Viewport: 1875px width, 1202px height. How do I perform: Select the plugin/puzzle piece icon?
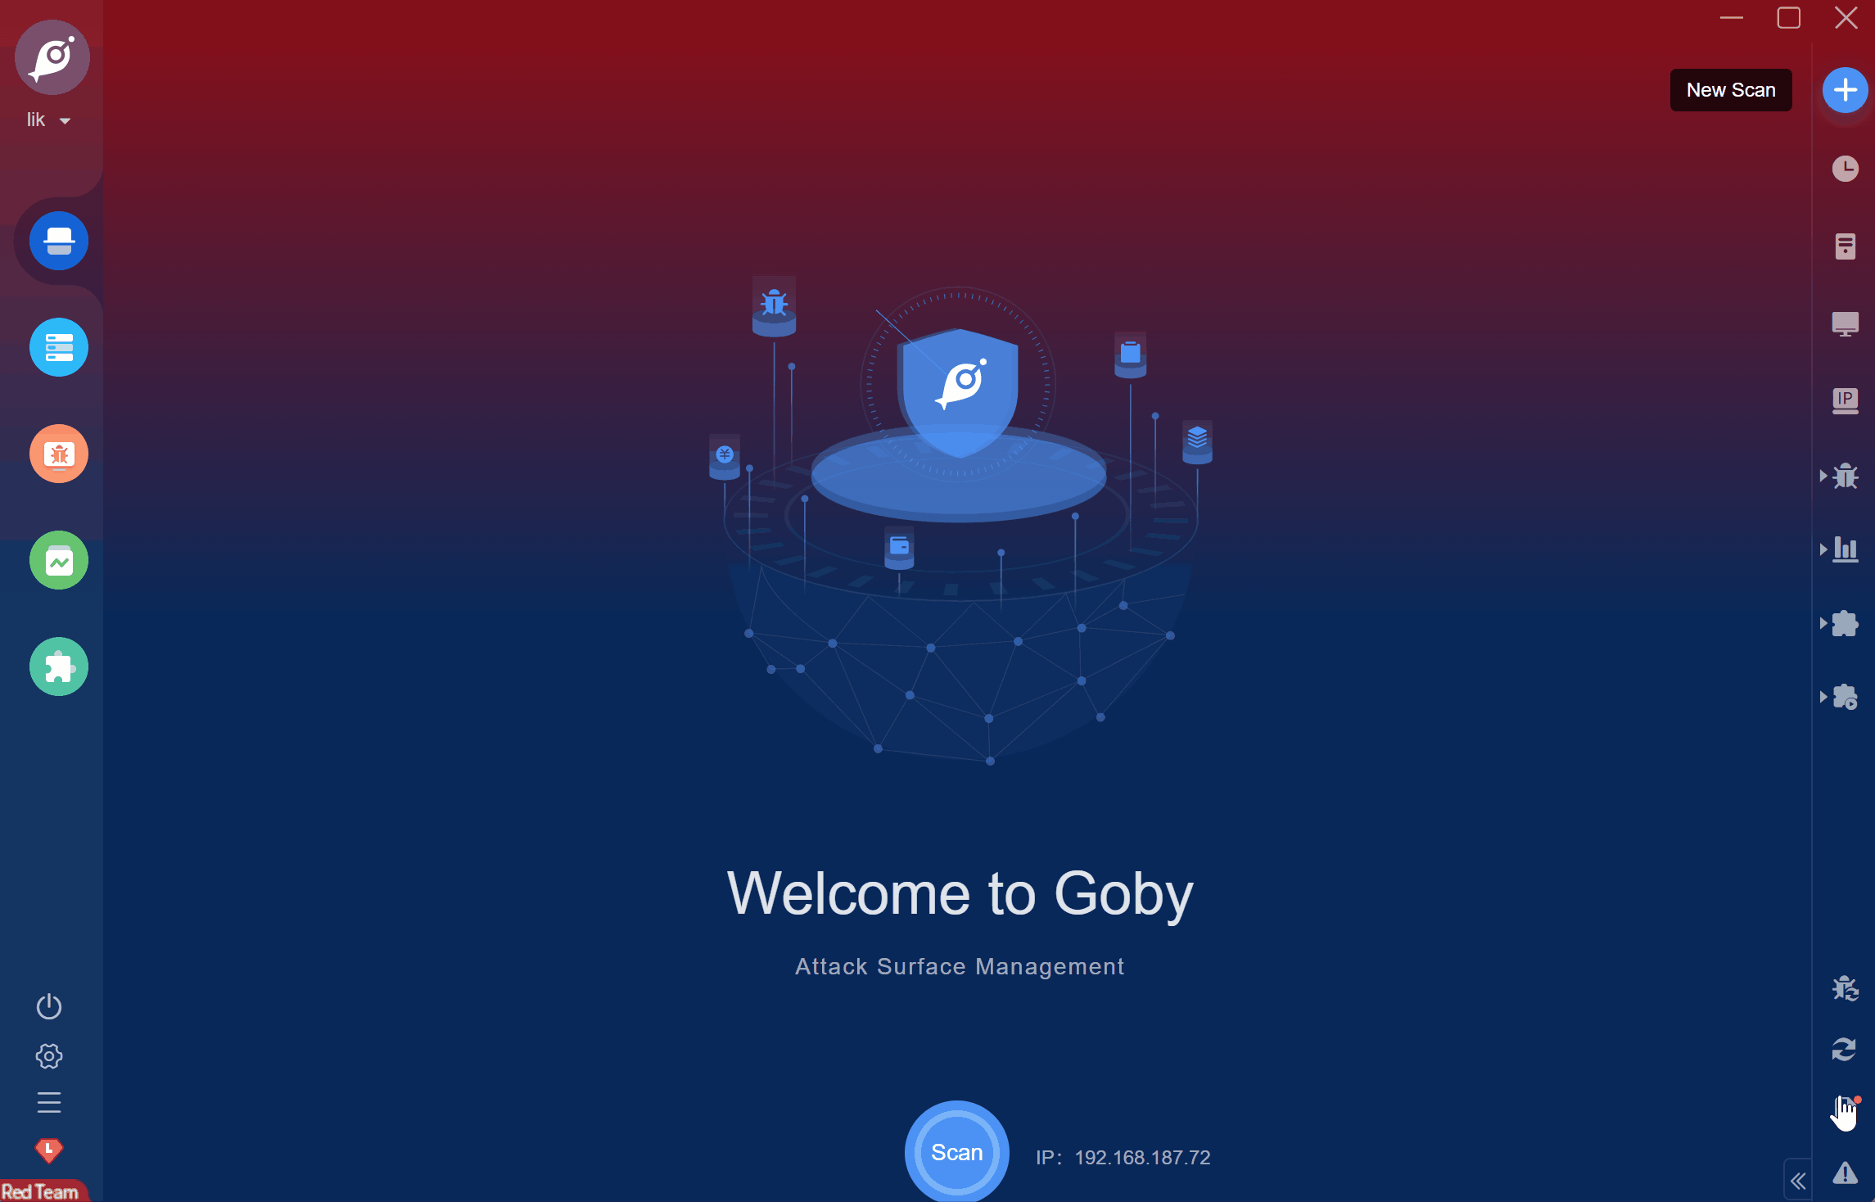coord(57,667)
